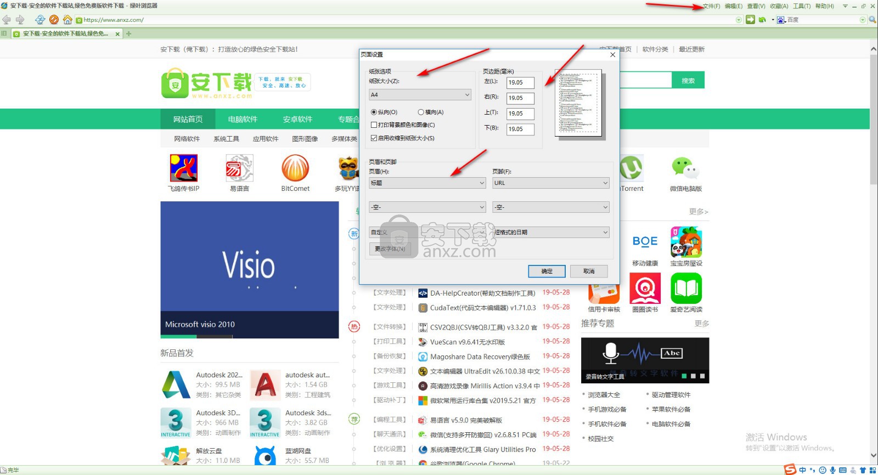The width and height of the screenshot is (878, 475).
Task: Open the Microsoft visio 2010 banner thumbnail
Action: point(250,270)
